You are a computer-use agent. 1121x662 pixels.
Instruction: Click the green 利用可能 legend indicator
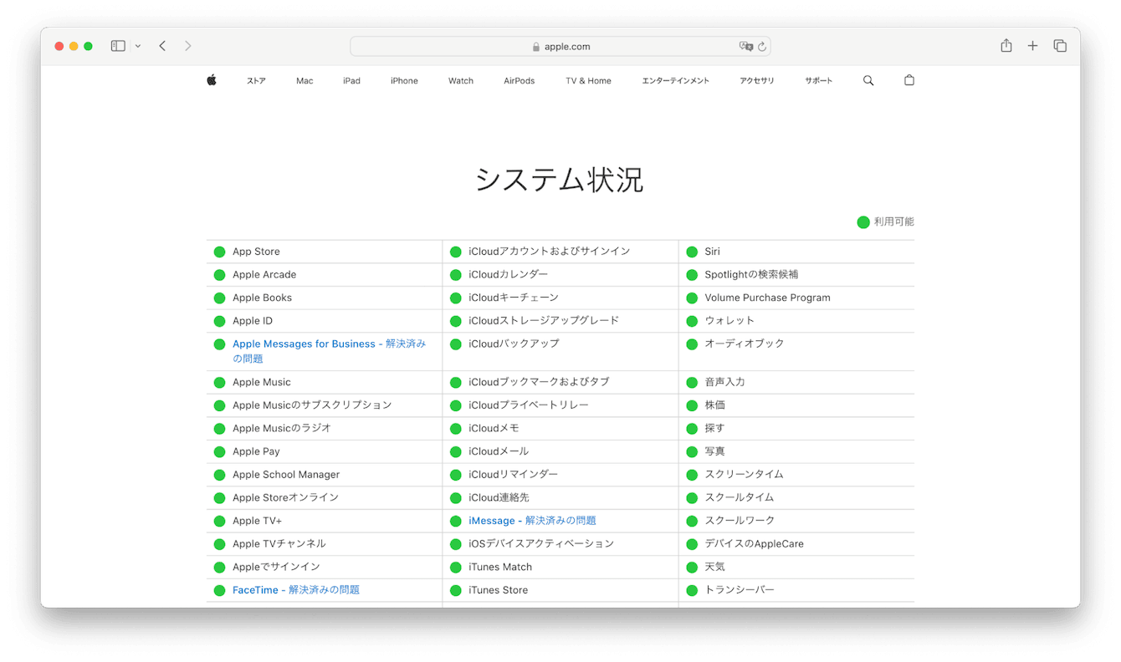(x=863, y=222)
